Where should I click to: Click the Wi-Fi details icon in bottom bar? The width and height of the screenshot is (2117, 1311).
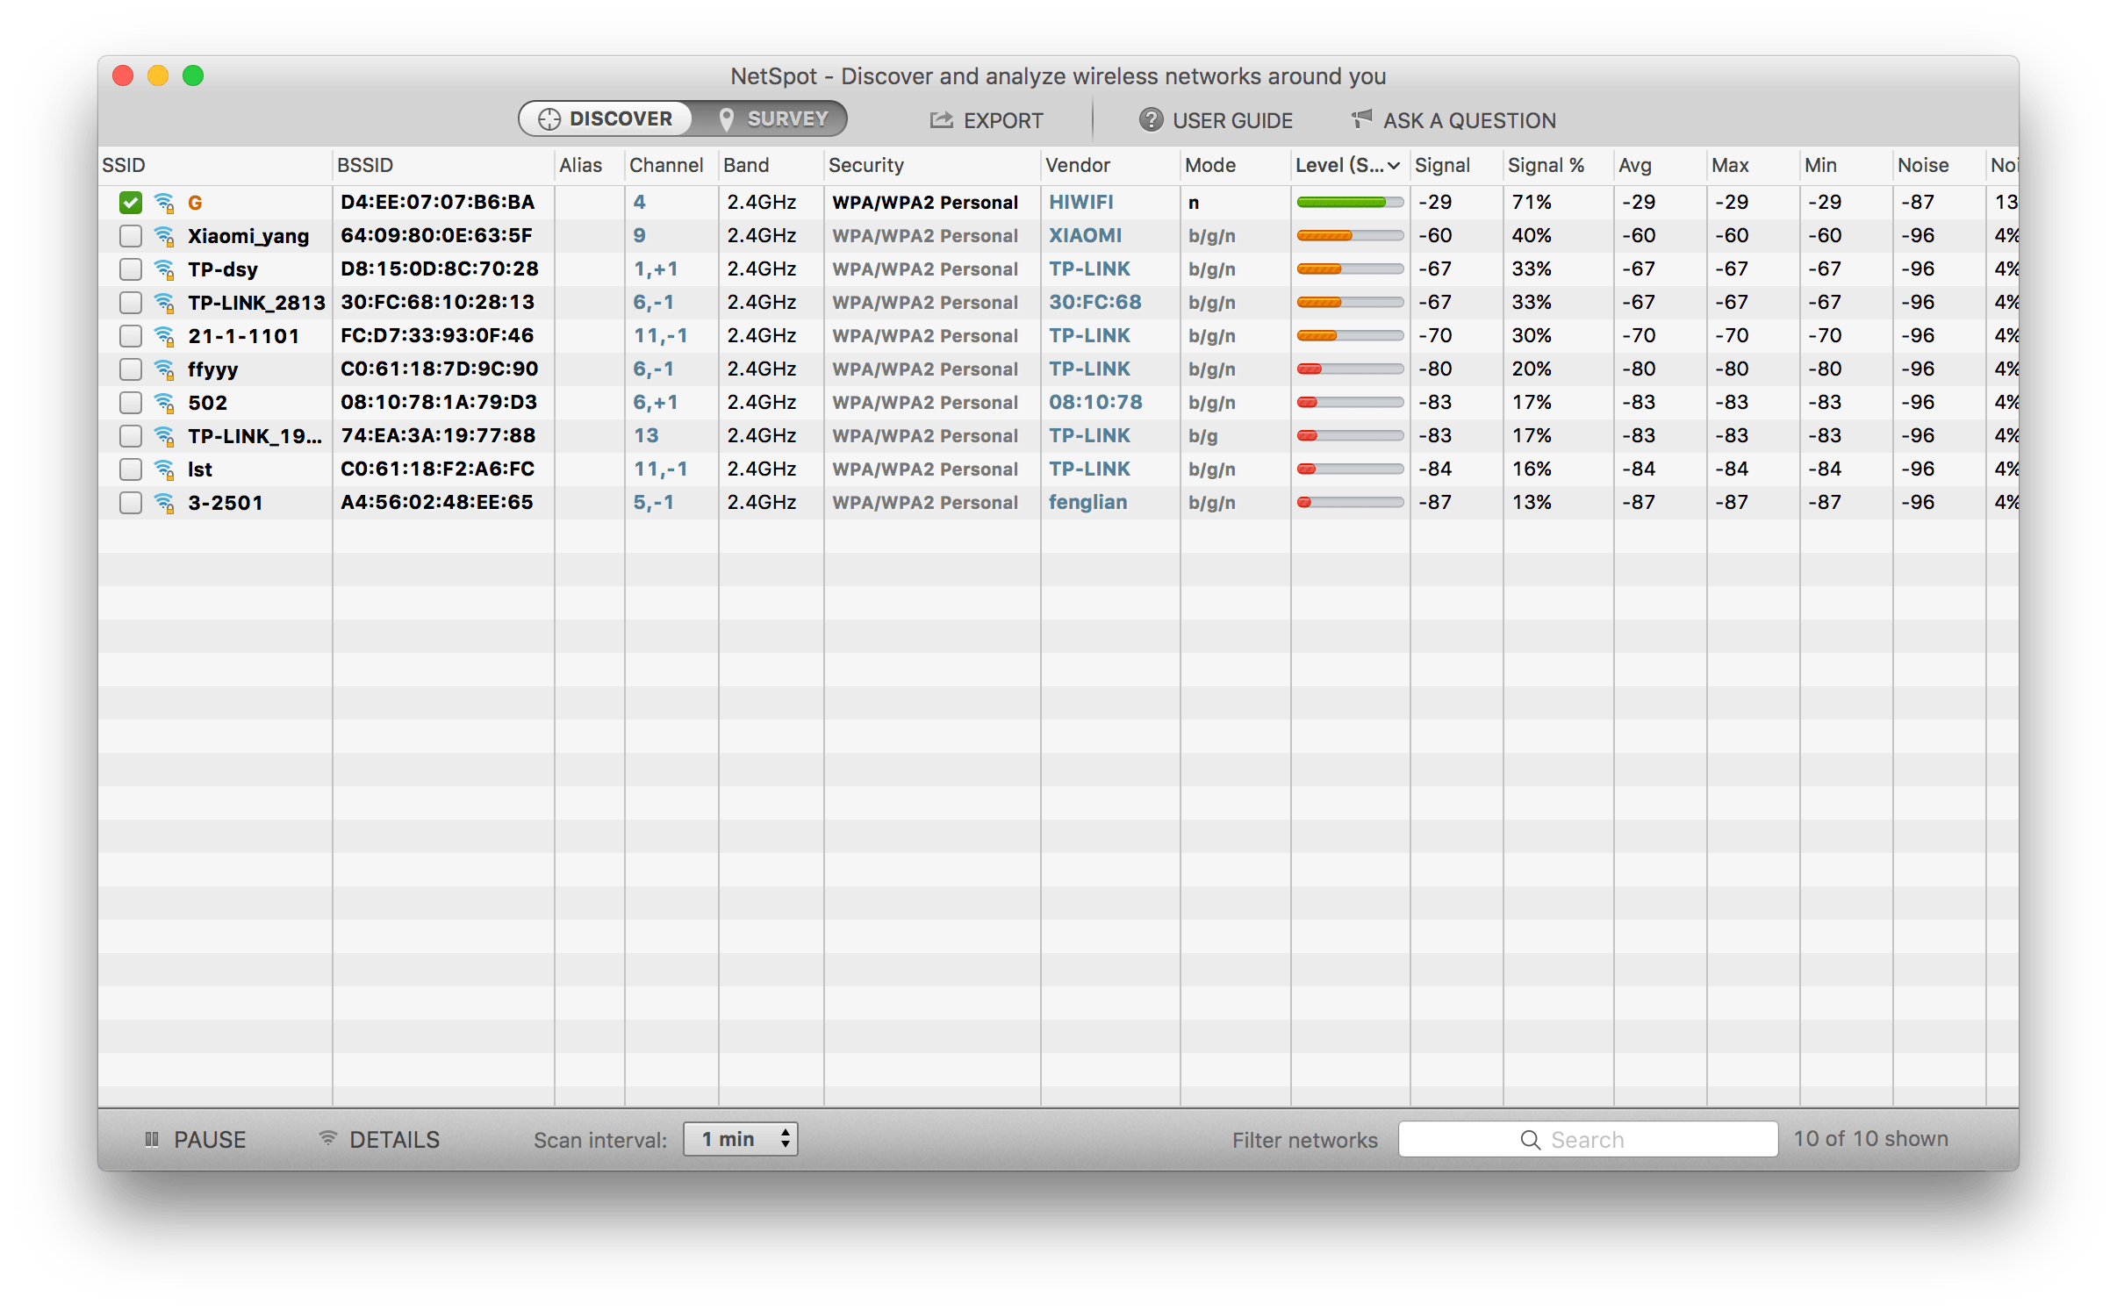(327, 1138)
